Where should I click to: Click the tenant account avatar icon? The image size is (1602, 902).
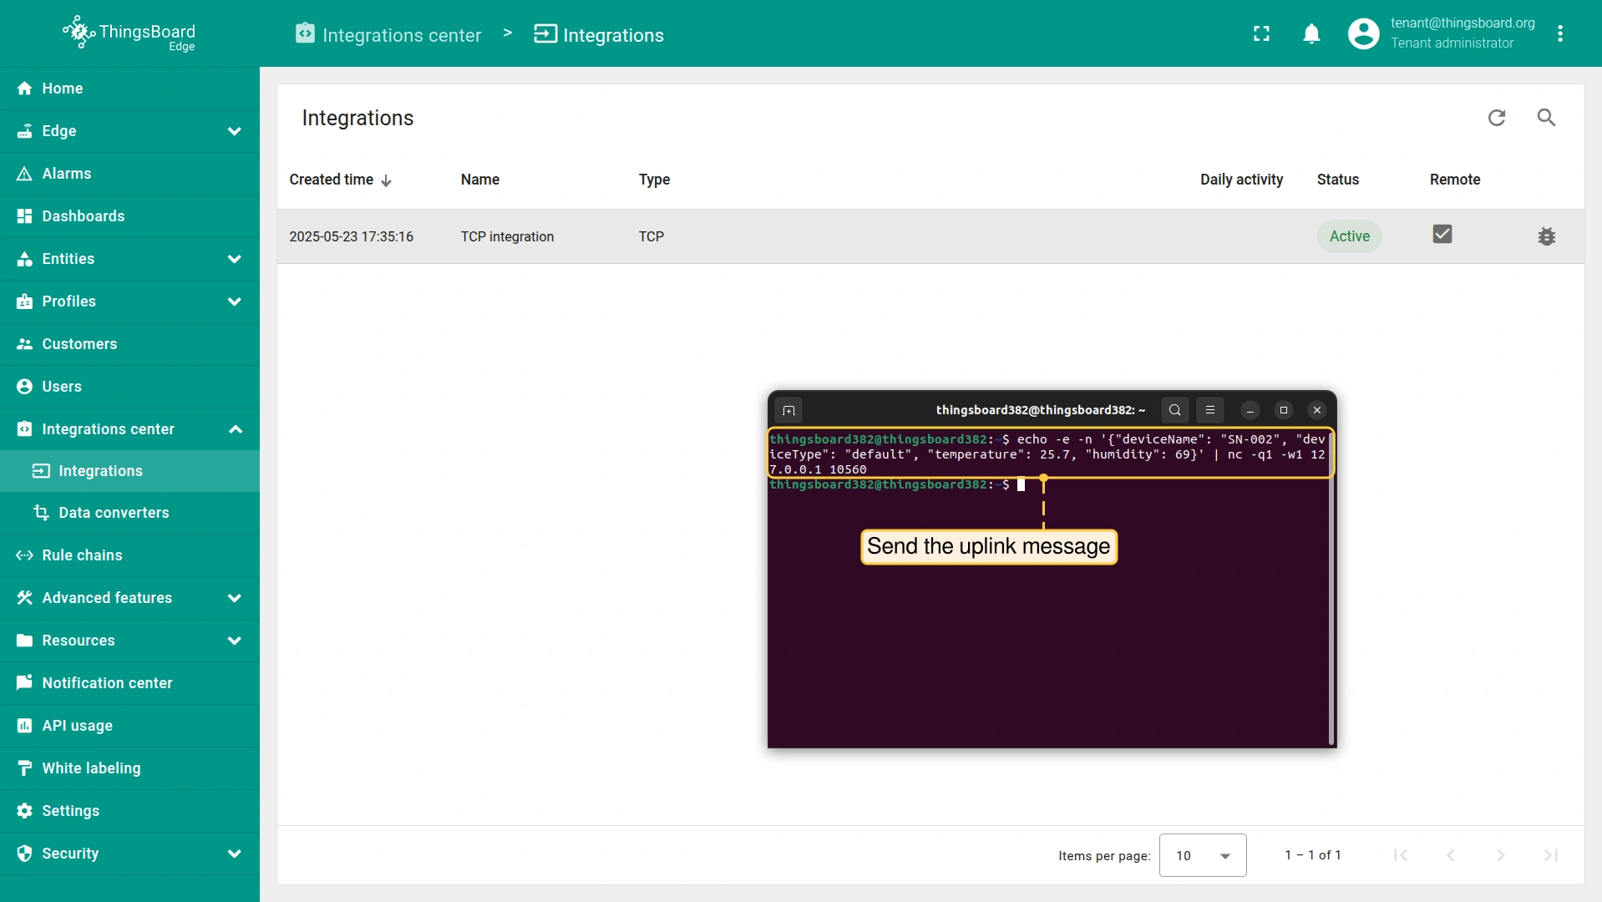[1363, 33]
